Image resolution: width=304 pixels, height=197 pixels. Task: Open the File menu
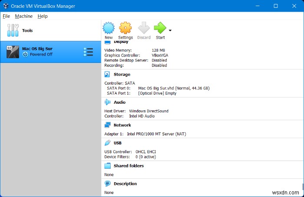[x=6, y=16]
